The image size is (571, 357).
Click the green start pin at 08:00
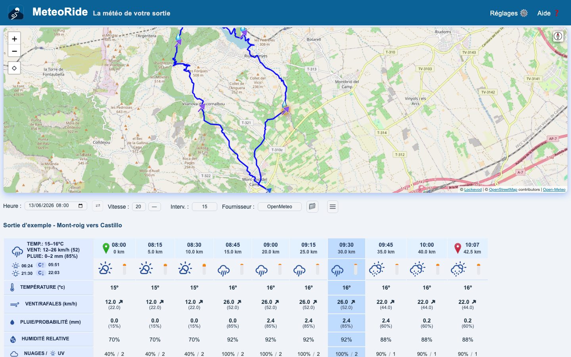pos(106,248)
